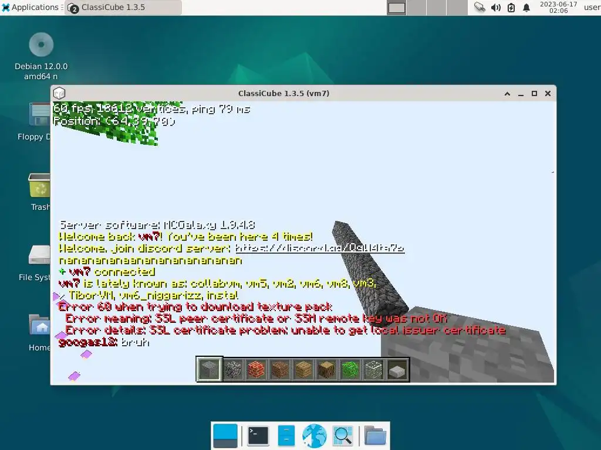The width and height of the screenshot is (601, 450).
Task: Select the cobblestone block in hotbar
Action: pyautogui.click(x=232, y=370)
